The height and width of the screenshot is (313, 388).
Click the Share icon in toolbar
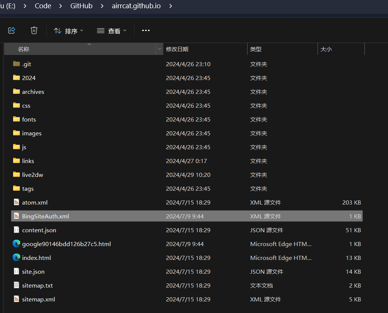point(12,31)
